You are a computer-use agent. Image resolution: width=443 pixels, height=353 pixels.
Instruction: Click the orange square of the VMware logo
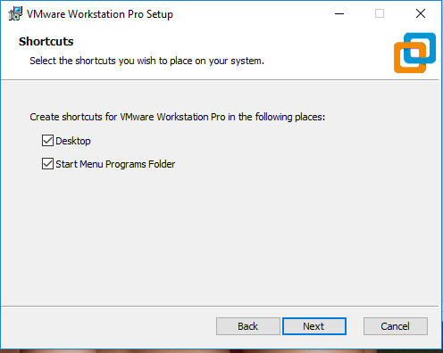[410, 58]
